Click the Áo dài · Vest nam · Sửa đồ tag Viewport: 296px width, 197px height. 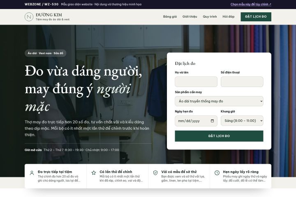tap(46, 53)
